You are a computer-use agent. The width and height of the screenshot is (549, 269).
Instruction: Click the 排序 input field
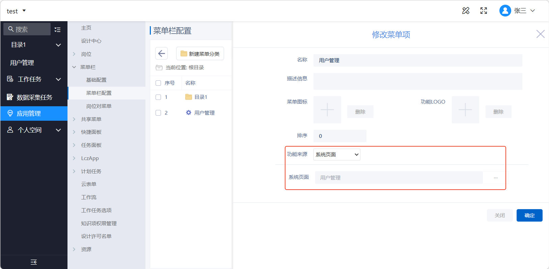(x=339, y=136)
